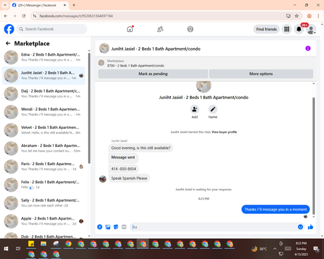Open Abraham conversation in the list
324x259 pixels.
pyautogui.click(x=43, y=148)
